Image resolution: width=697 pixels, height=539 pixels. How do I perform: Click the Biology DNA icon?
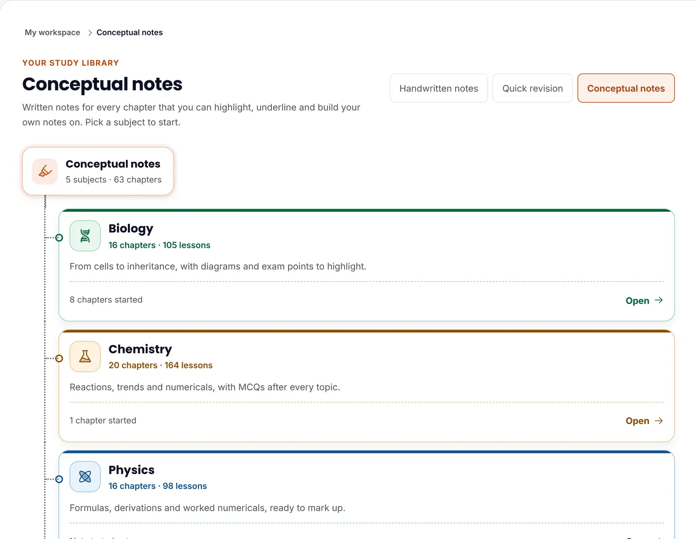[x=85, y=236]
